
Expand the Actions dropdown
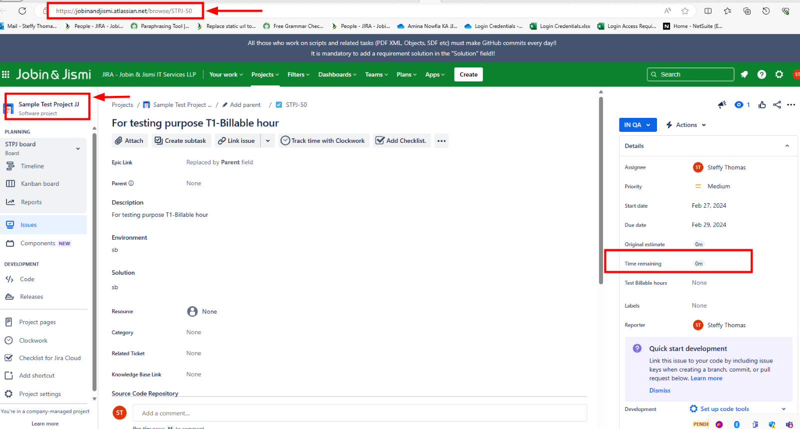[686, 125]
